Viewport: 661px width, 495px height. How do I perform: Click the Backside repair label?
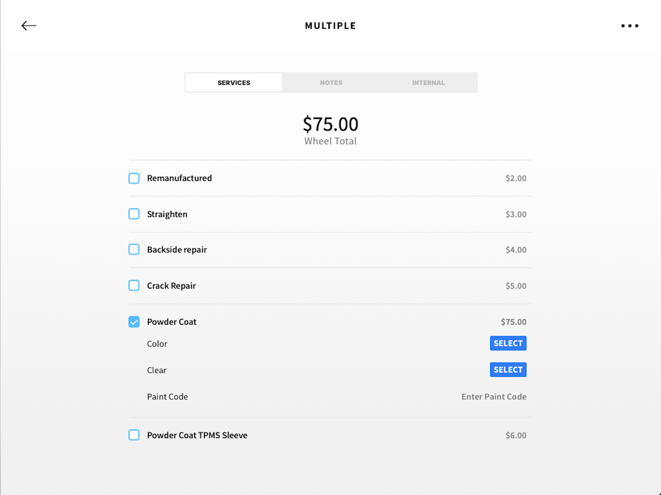tap(177, 250)
